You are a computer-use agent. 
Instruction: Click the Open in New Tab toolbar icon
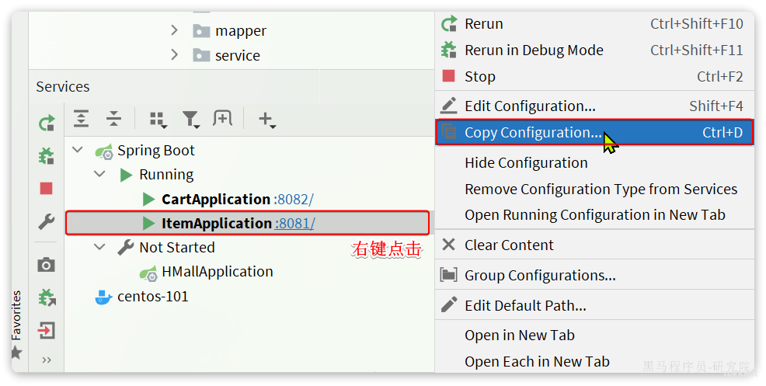(222, 118)
